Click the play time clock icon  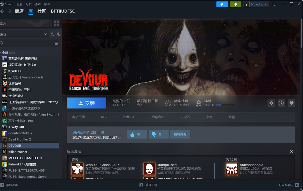[x=168, y=103]
